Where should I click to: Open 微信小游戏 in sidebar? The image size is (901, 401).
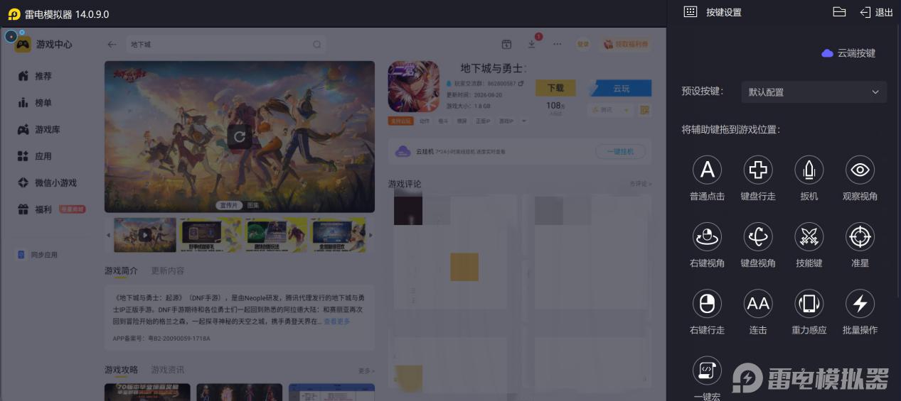click(x=47, y=183)
